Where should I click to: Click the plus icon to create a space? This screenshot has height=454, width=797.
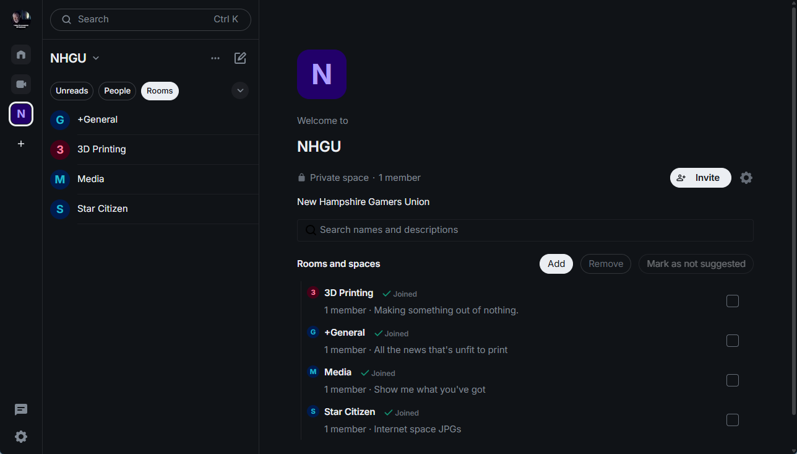[21, 144]
